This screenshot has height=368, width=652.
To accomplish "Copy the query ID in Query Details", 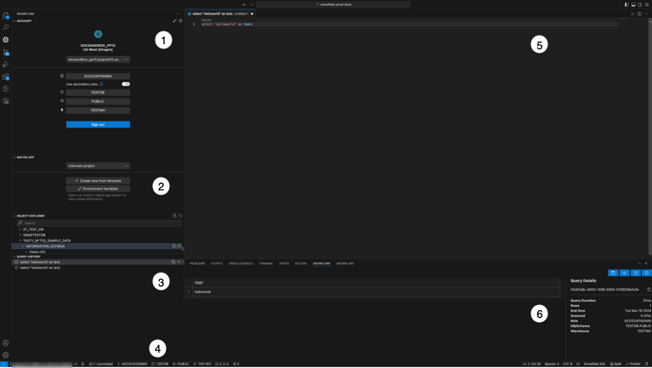I will 649,290.
